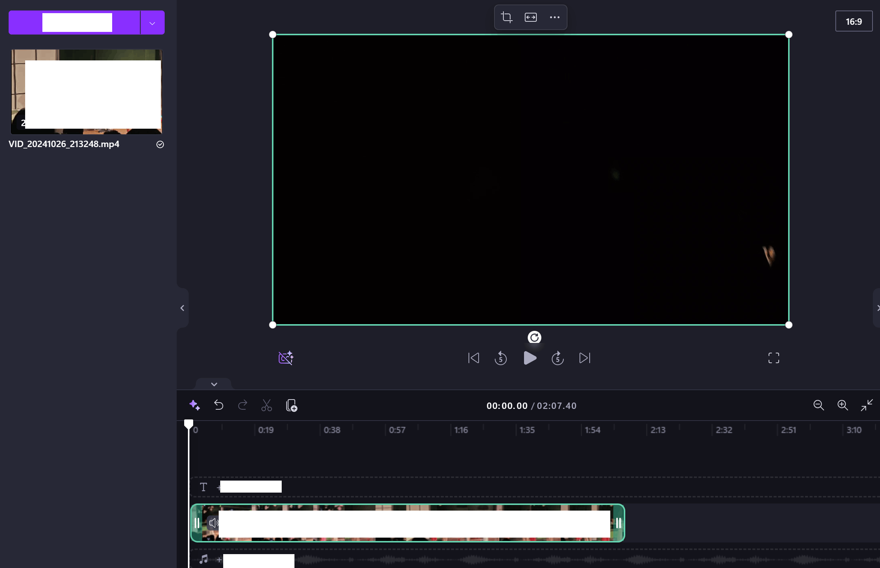Click the fit timeline to screen icon

point(866,405)
